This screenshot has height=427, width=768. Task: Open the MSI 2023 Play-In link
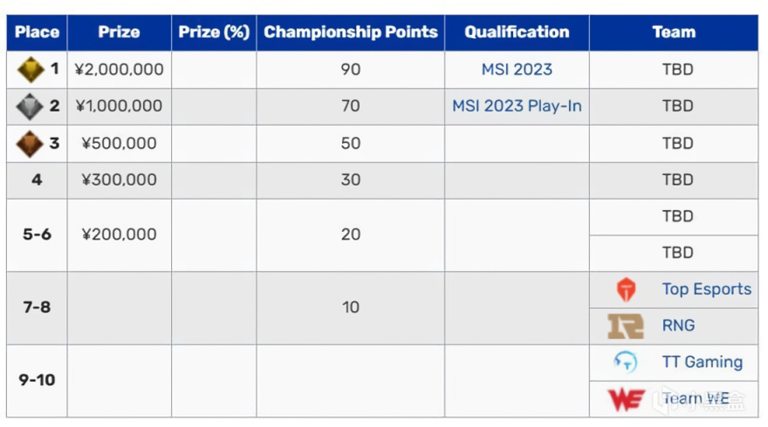[517, 106]
